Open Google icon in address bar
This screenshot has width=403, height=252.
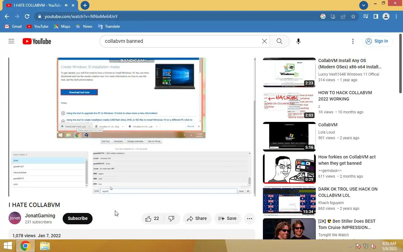point(323,16)
